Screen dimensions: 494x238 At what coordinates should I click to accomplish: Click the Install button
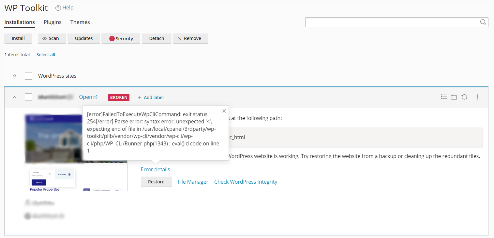(18, 38)
